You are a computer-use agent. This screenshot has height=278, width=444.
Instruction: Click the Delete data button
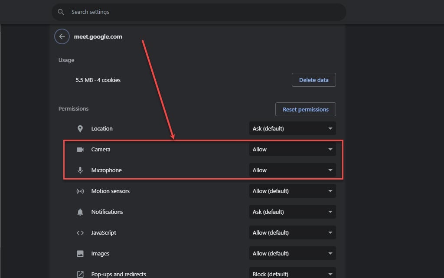[314, 80]
